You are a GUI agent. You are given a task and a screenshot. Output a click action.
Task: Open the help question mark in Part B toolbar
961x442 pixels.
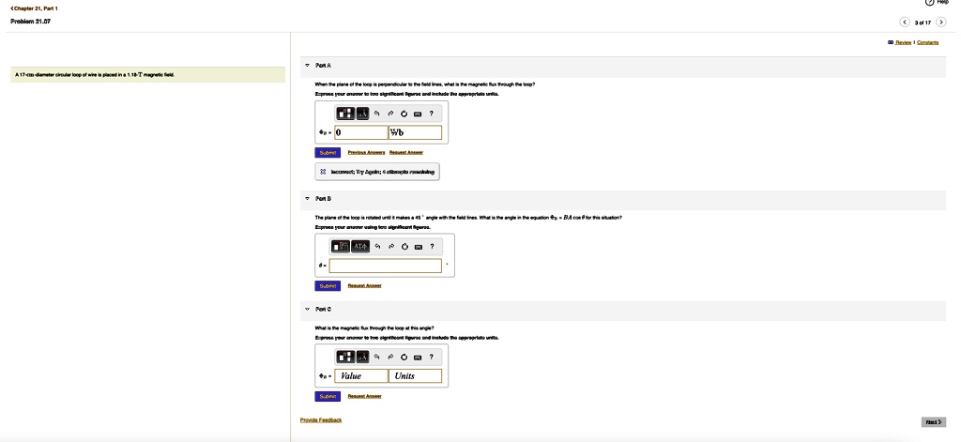432,247
